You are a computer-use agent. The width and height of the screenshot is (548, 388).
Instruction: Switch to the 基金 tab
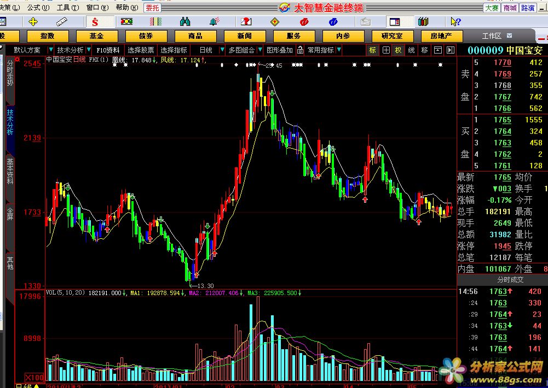[x=96, y=36]
